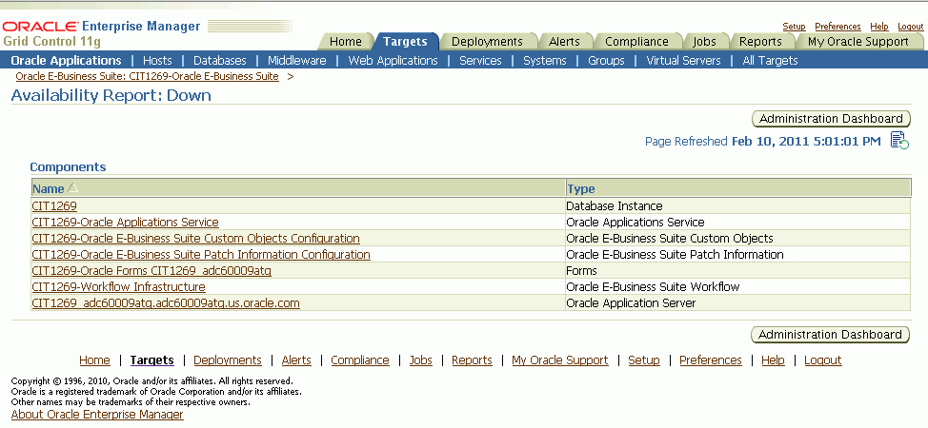Viewport: 928px width, 428px height.
Task: Open the All Targets subtab
Action: pyautogui.click(x=770, y=60)
